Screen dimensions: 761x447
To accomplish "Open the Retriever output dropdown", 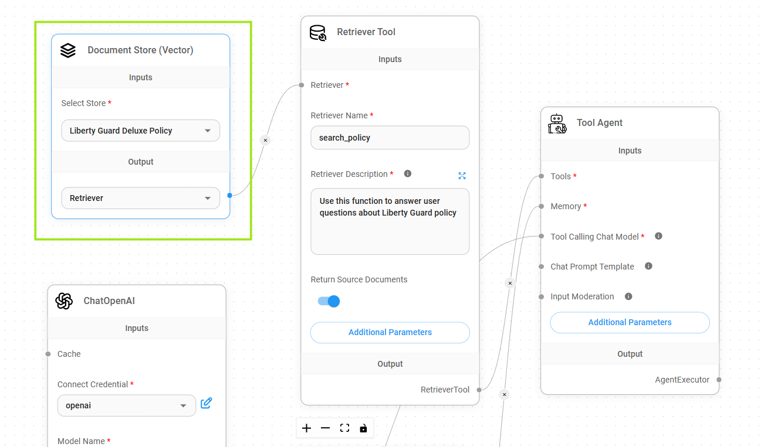I will (x=140, y=198).
